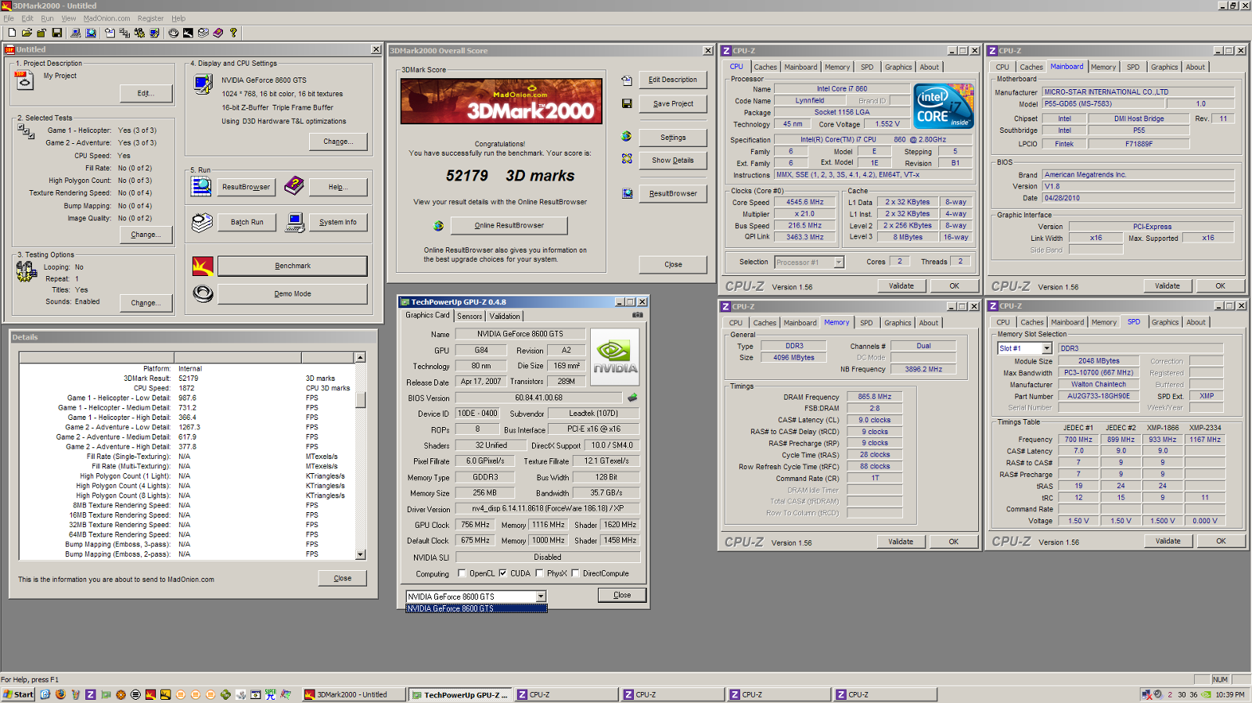Viewport: 1252px width, 703px height.
Task: Click the yellow question mark toolbar icon
Action: pyautogui.click(x=233, y=33)
